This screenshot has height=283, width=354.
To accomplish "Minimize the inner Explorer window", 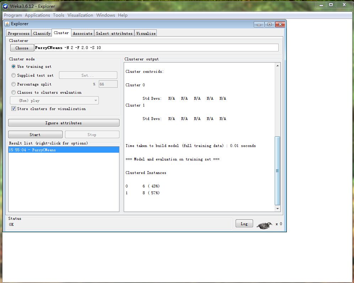I will click(x=259, y=25).
